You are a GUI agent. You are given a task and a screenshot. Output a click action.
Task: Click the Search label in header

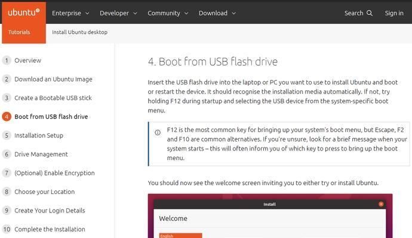click(353, 13)
